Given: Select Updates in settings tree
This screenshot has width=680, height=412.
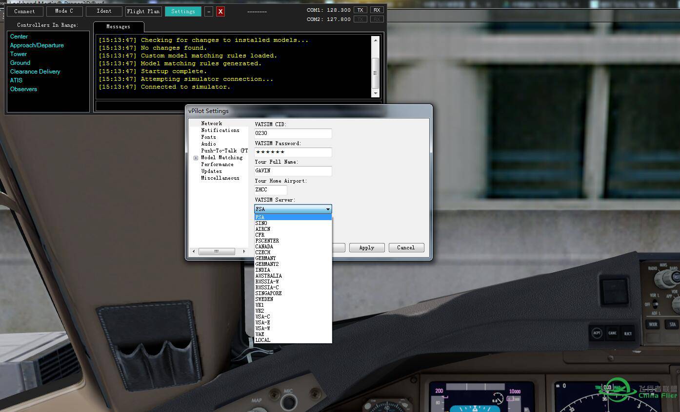Looking at the screenshot, I should tap(211, 171).
